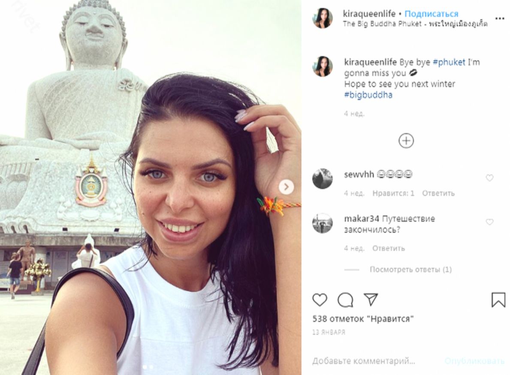Image resolution: width=510 pixels, height=375 pixels.
Task: Go to next photo with arrow
Action: pyautogui.click(x=286, y=187)
